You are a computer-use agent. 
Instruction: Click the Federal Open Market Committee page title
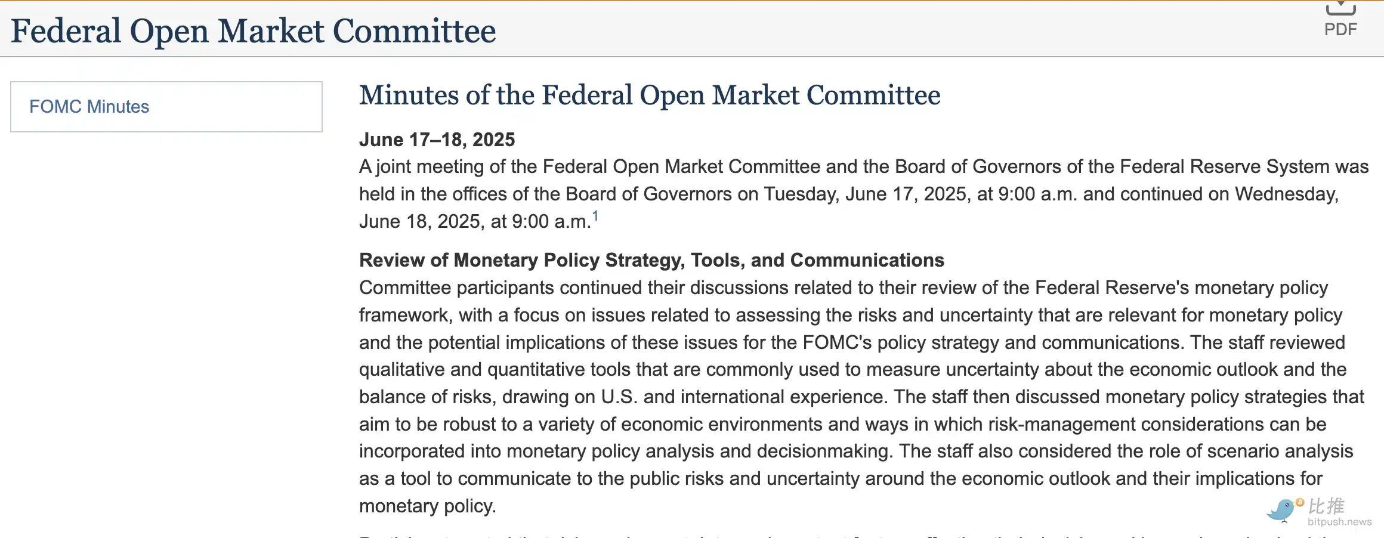[x=254, y=31]
